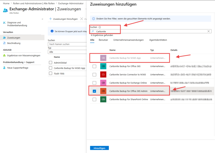
Task: Click the AdminGlobal assignment name
Action: (60, 63)
